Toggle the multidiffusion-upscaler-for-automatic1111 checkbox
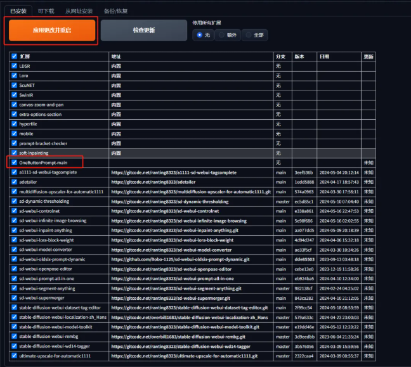The width and height of the screenshot is (411, 367). point(14,191)
